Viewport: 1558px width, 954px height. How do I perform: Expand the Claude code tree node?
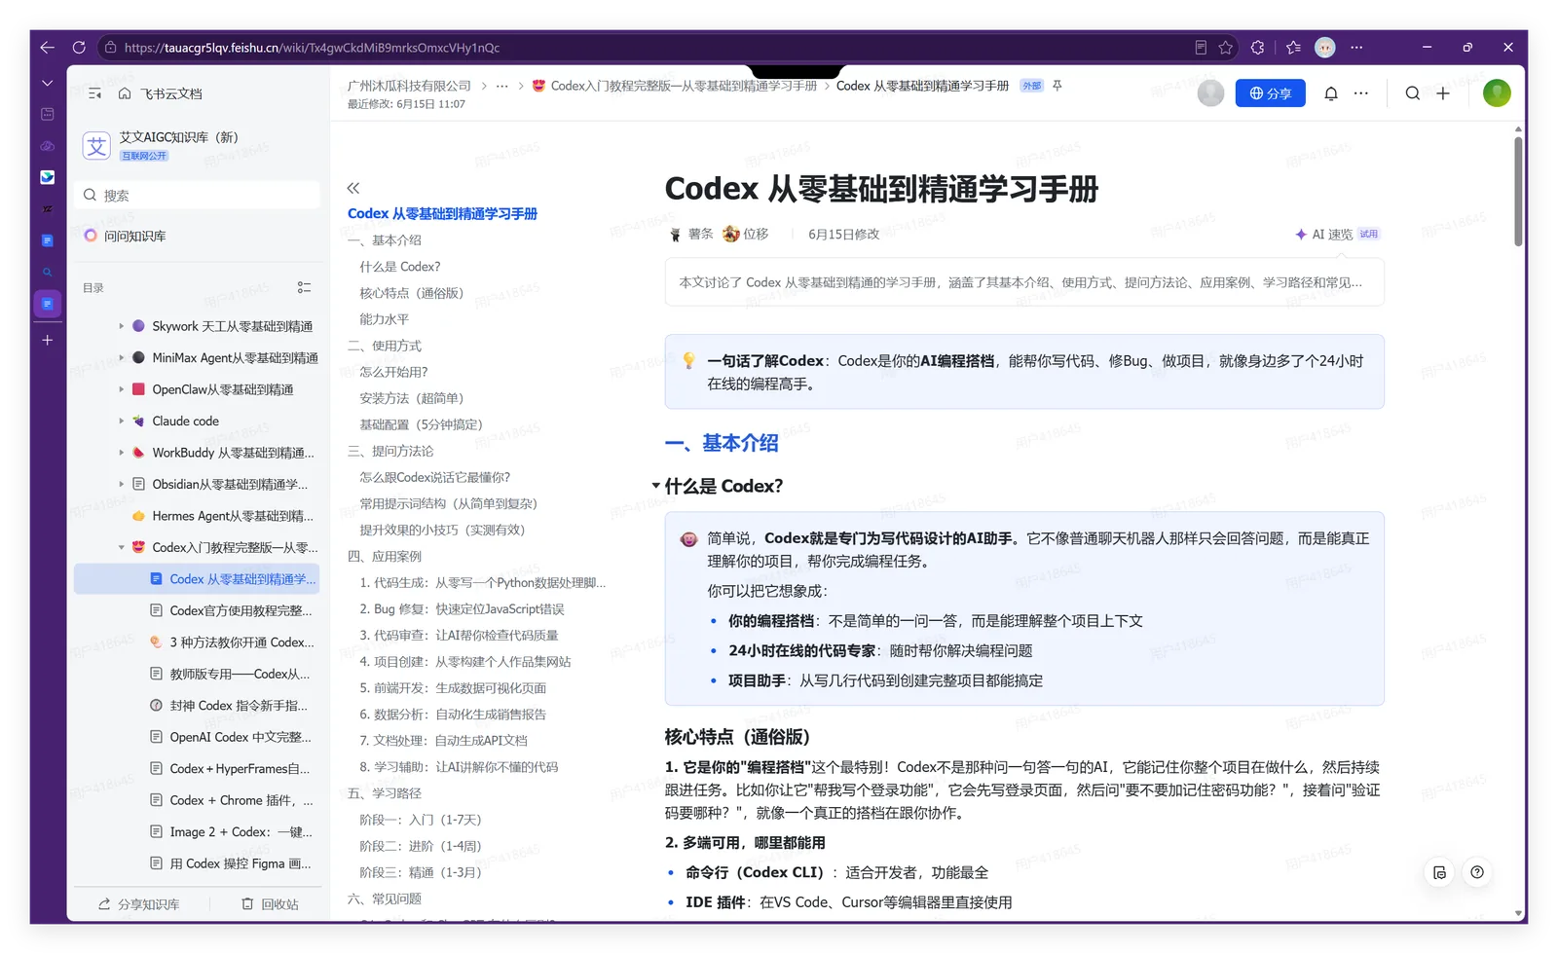pos(122,422)
